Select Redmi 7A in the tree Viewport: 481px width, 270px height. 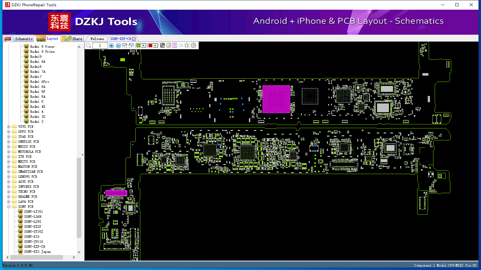click(x=38, y=72)
